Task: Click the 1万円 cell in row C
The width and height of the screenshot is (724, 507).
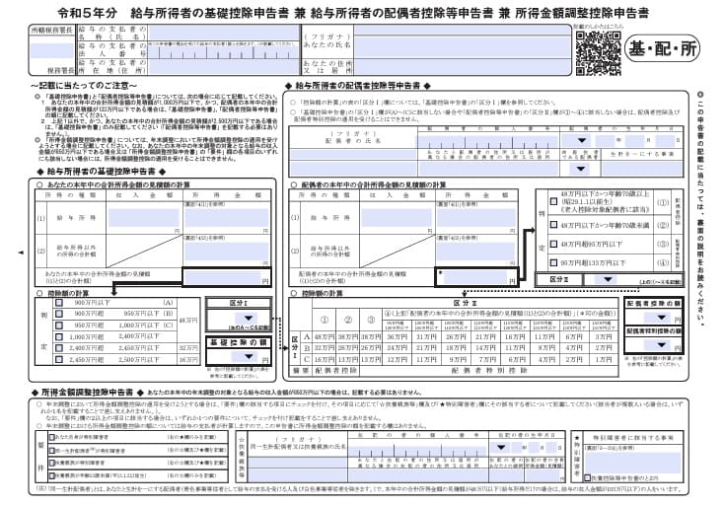Action: tap(604, 359)
